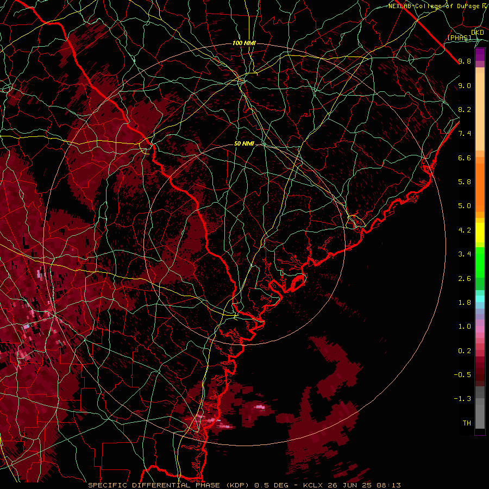The height and width of the screenshot is (489, 489).
Task: Click the DKD product code label
Action: pos(478,33)
